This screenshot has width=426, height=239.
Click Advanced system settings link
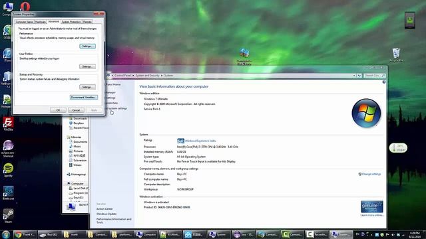(x=116, y=108)
